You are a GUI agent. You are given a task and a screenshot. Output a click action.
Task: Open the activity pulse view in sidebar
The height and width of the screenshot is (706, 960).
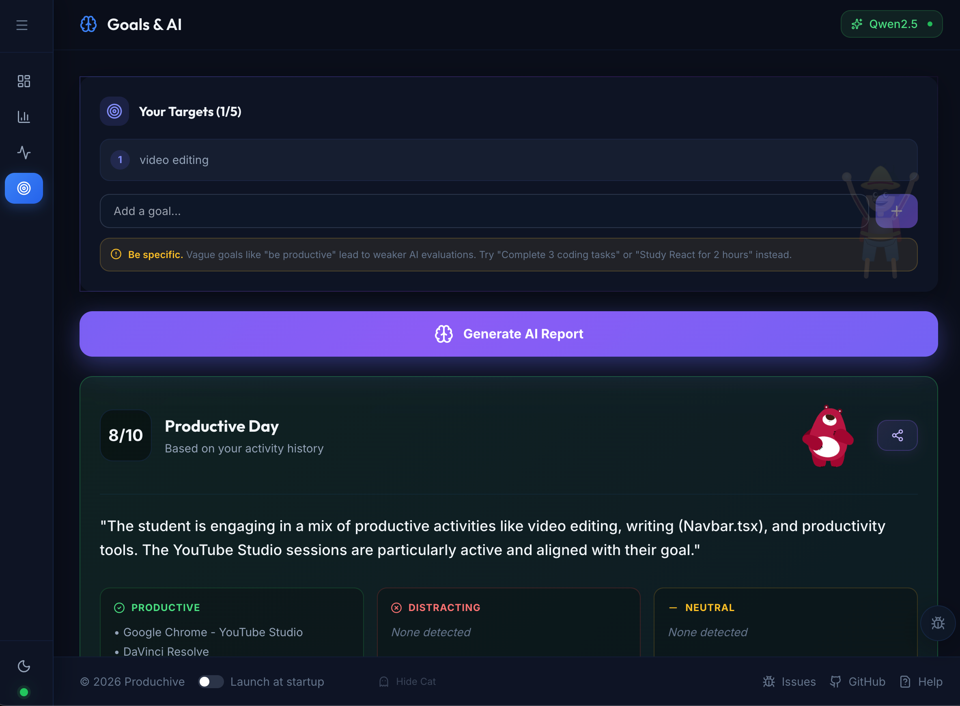[24, 152]
